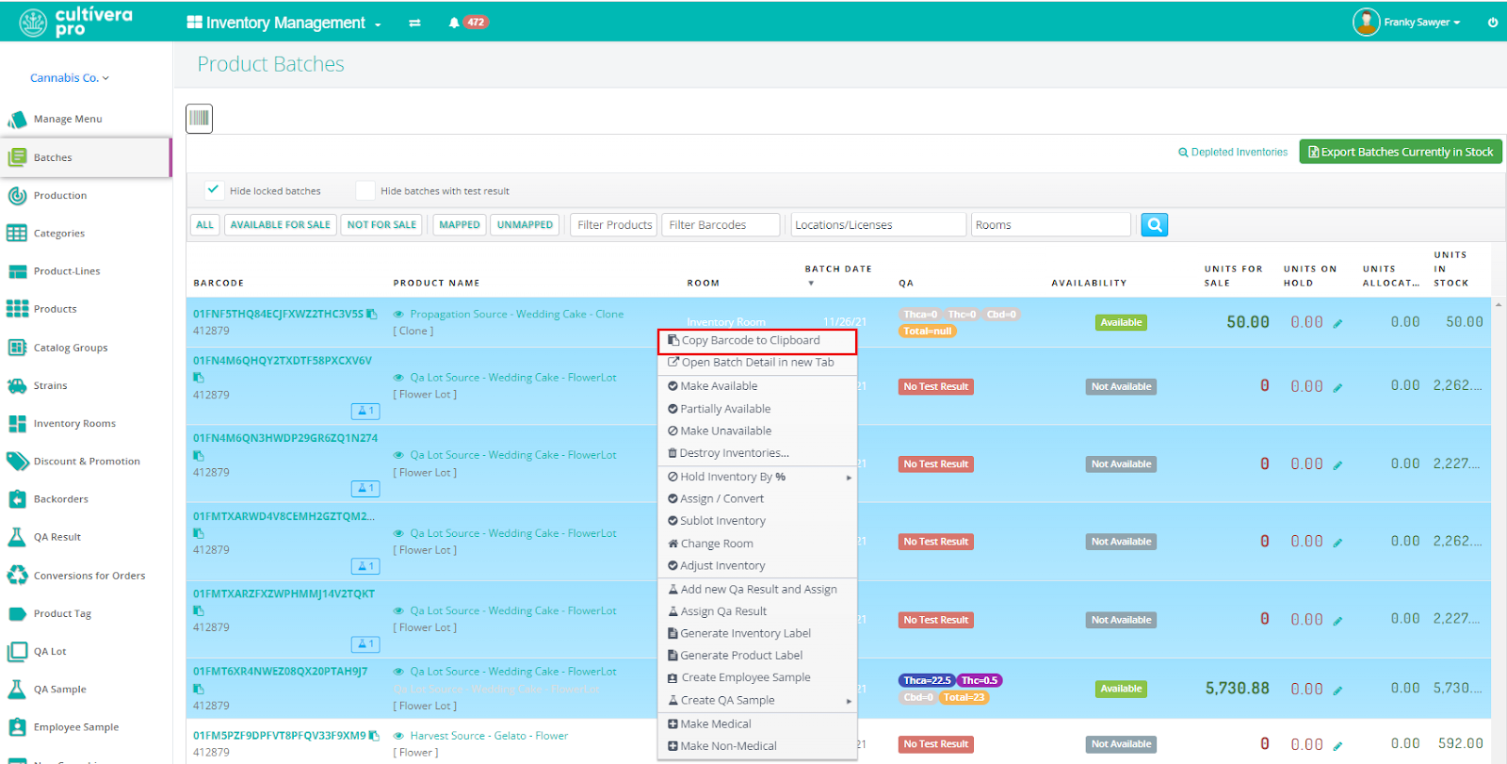The height and width of the screenshot is (764, 1507).
Task: Open Strains from the sidebar
Action: point(51,385)
